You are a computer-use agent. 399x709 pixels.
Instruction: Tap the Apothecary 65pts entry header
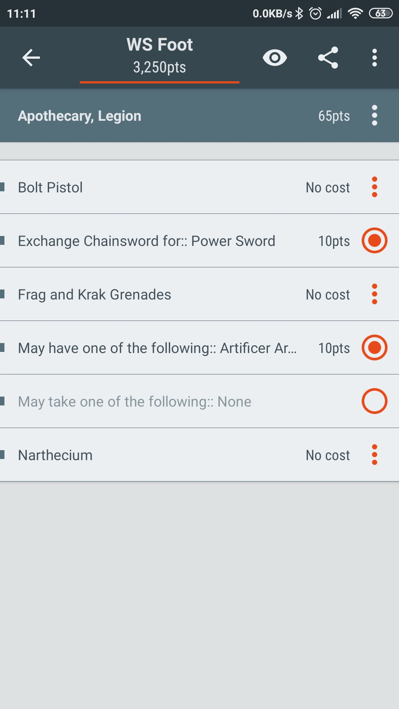[x=185, y=115]
